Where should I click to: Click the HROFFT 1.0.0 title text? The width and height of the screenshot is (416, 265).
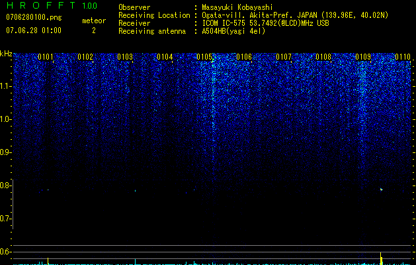click(x=52, y=5)
